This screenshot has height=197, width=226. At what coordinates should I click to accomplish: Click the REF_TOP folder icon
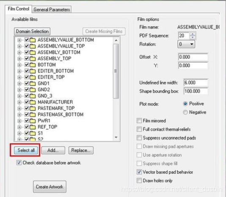33,127
